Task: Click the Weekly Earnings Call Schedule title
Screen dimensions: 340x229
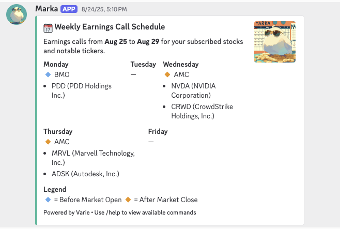Action: pyautogui.click(x=110, y=27)
